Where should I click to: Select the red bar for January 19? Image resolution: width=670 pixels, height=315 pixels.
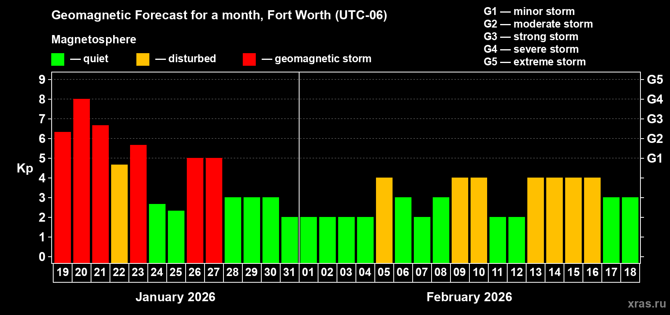click(63, 197)
